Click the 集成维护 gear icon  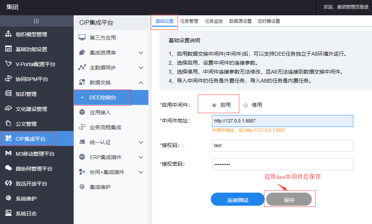point(82,187)
